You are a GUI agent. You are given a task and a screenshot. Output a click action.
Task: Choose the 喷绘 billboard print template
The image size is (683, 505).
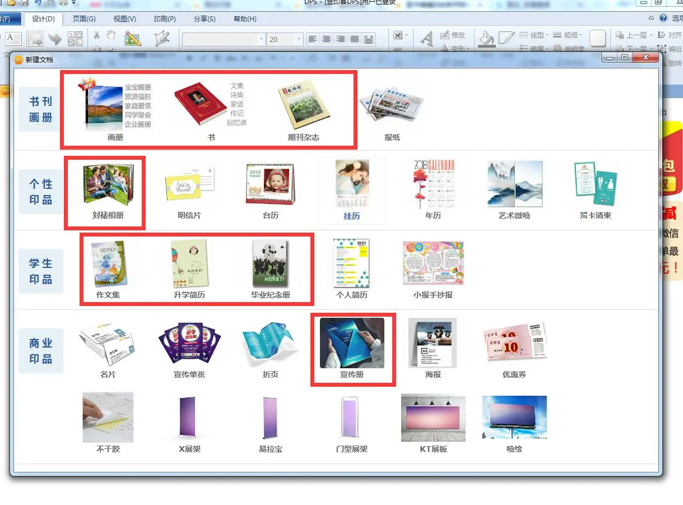click(514, 423)
